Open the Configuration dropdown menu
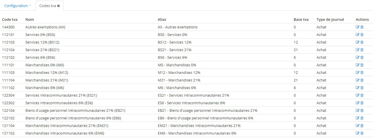Screen dimensions: 373x139 18,6
